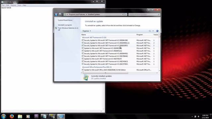The width and height of the screenshot is (212, 119).
Task: Select Update for .NET Framework 4.5 (KB2750147)
Action: 120,59
